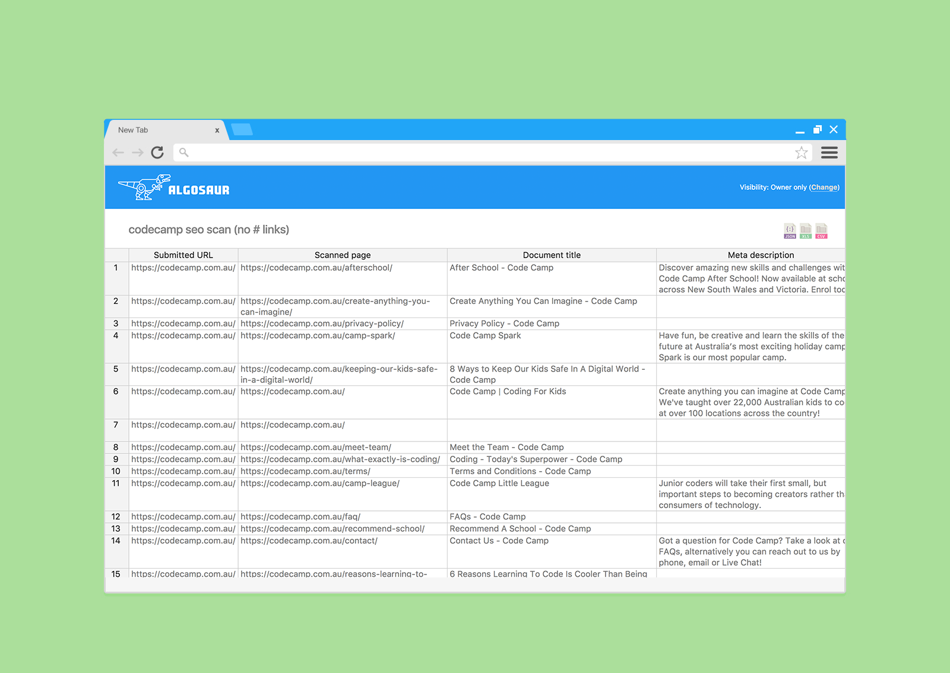Viewport: 950px width, 673px height.
Task: Open the faq scanned page link
Action: tap(300, 517)
